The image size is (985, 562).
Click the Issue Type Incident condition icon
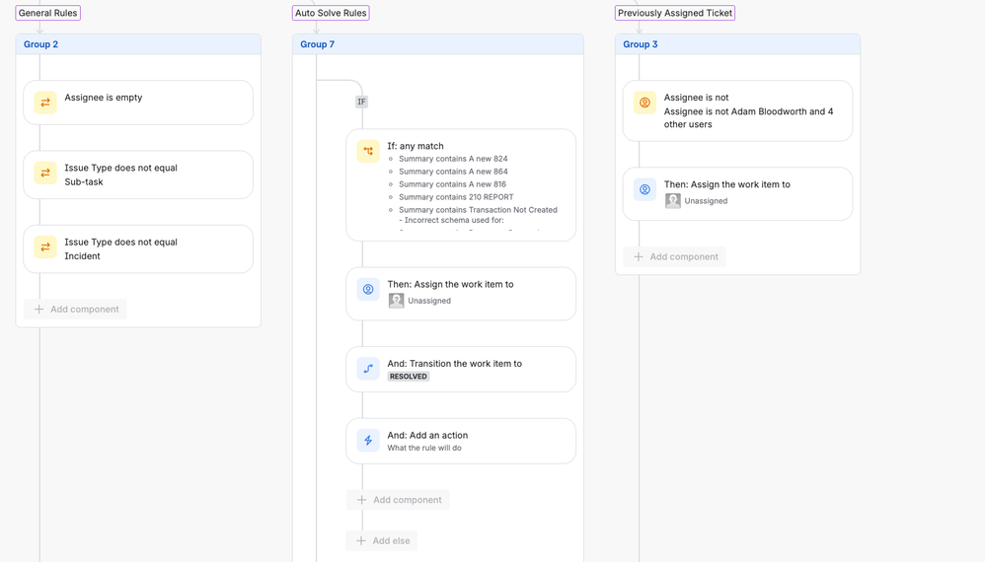45,247
